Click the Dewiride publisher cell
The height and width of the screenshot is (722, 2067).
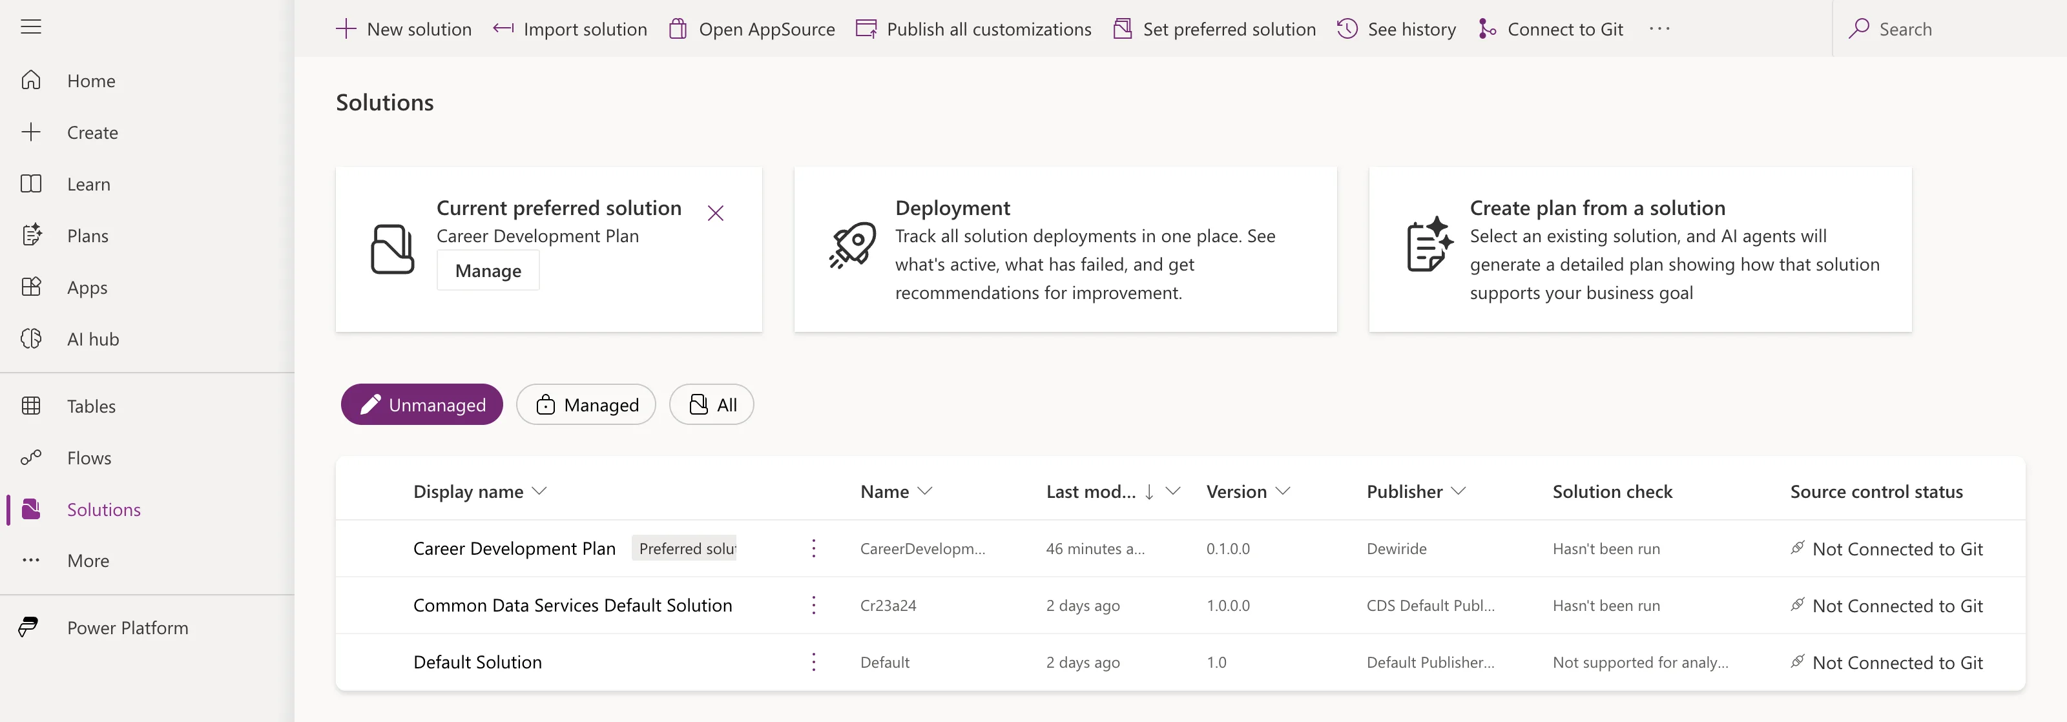point(1396,549)
